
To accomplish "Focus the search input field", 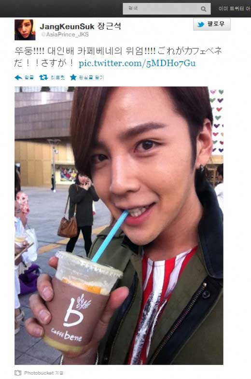I will click(167, 9).
